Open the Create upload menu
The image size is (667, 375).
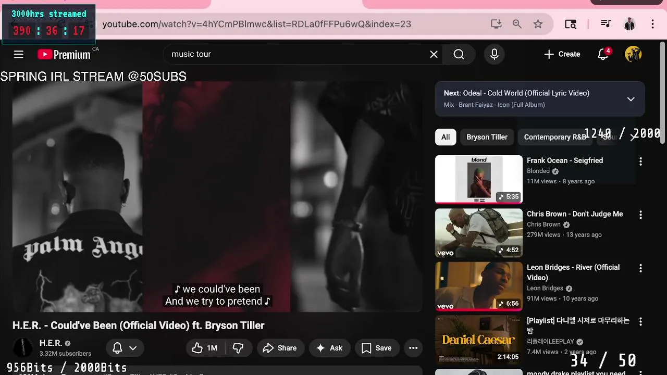tap(562, 54)
